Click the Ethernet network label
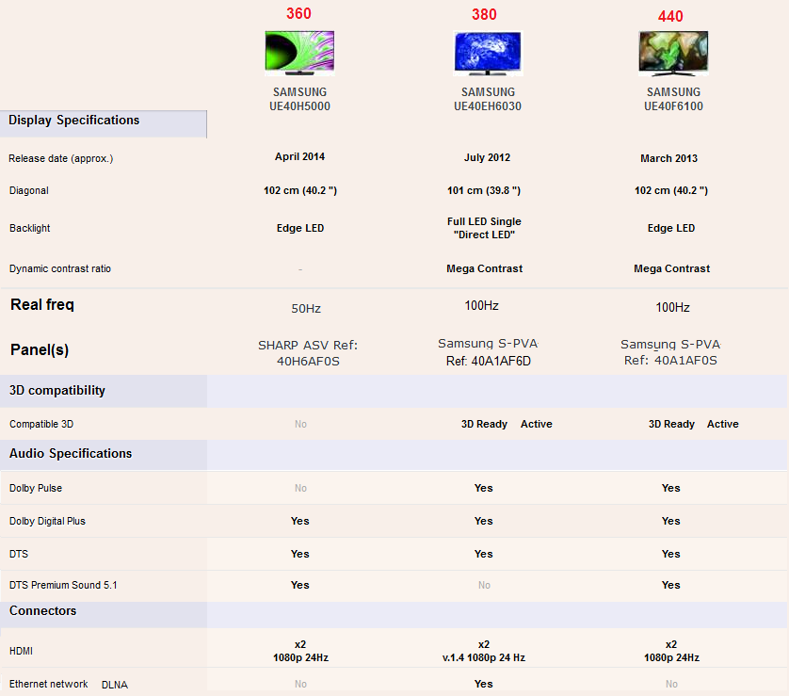 (48, 685)
